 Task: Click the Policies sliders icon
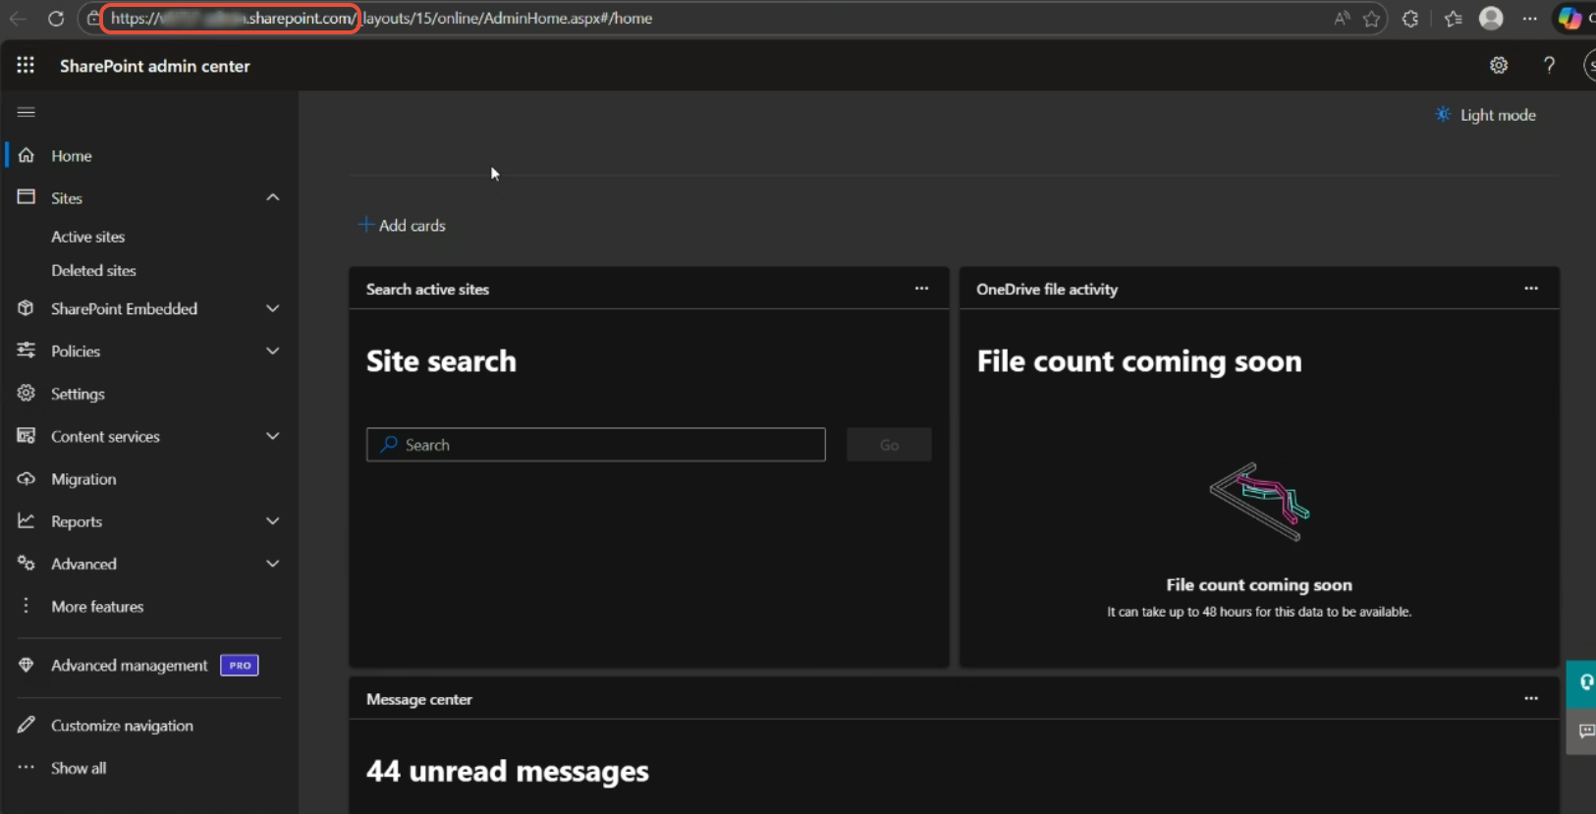pyautogui.click(x=27, y=351)
